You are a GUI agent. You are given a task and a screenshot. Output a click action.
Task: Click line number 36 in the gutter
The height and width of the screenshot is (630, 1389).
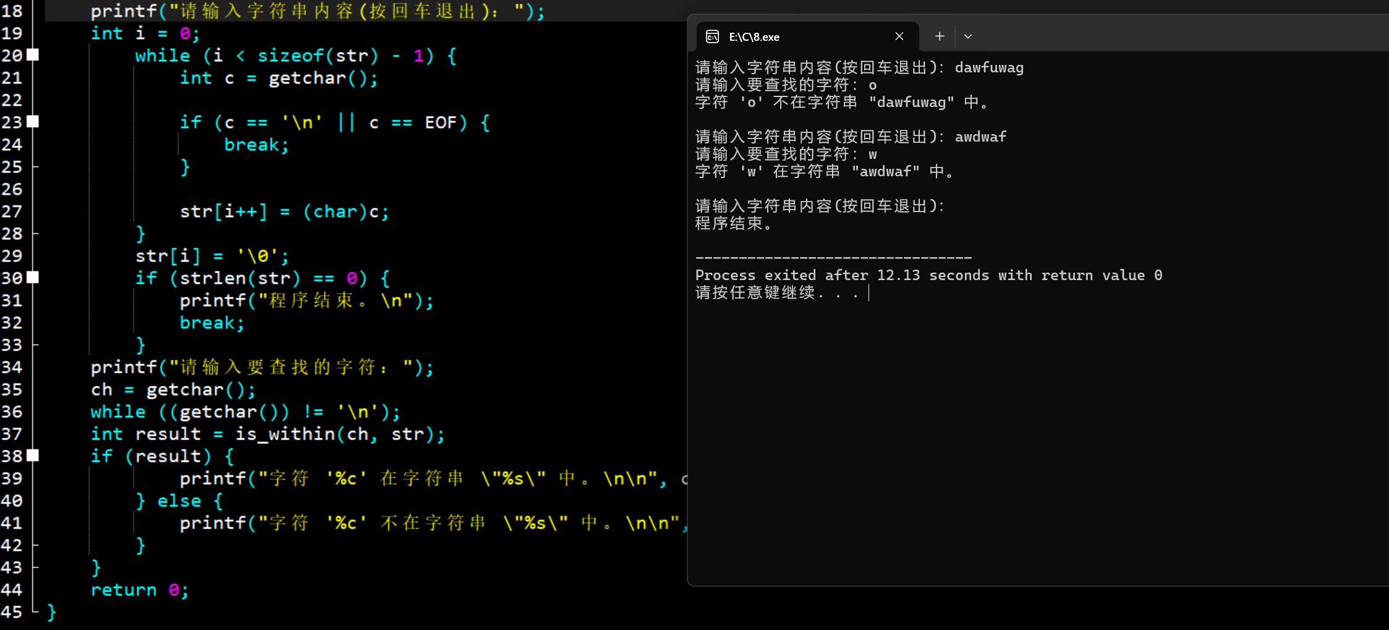[12, 411]
